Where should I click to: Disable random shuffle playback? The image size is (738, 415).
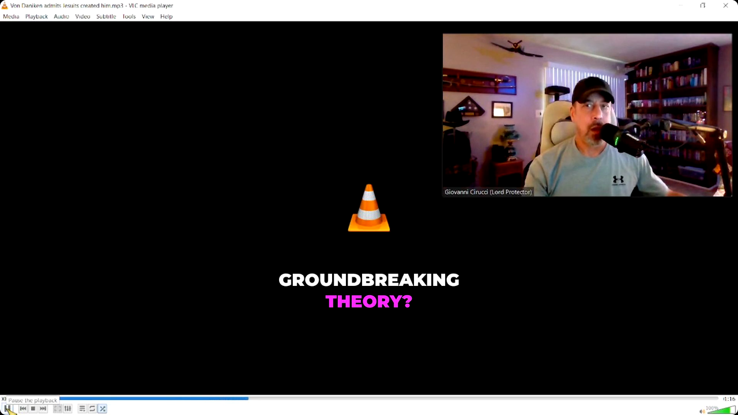[x=102, y=409]
